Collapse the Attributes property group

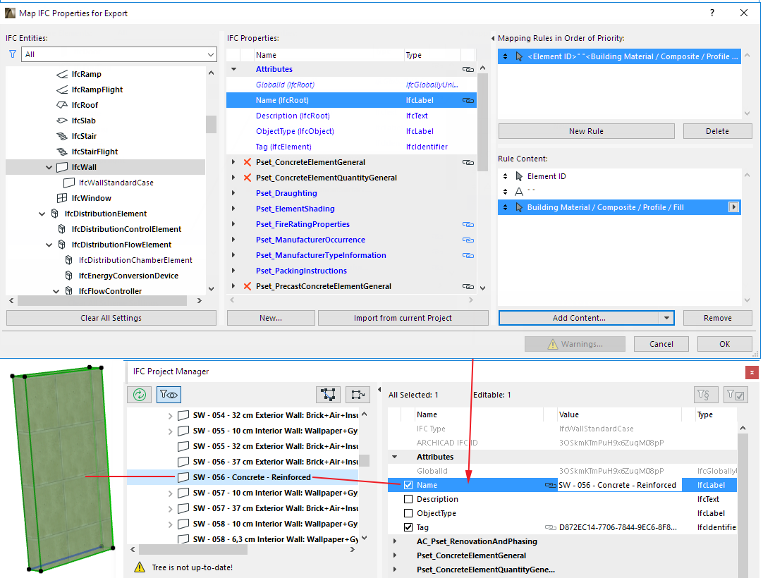(x=233, y=69)
